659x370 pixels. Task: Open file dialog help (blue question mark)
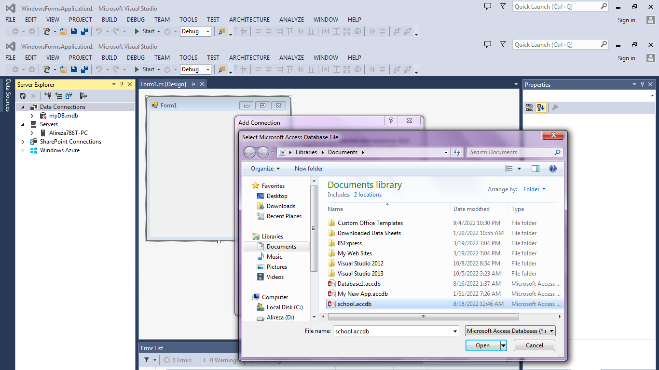(553, 169)
